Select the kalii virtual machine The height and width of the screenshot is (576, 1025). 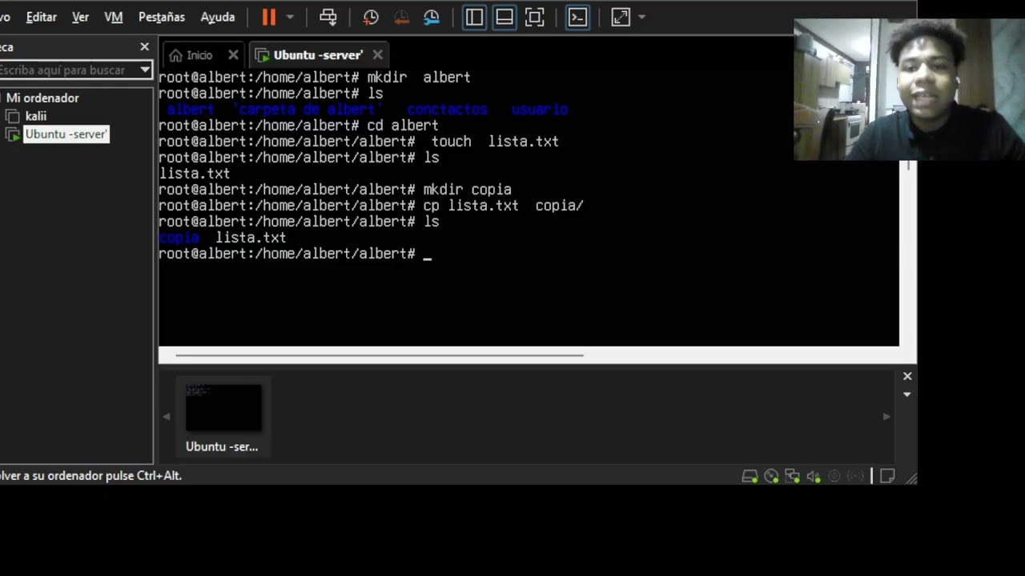tap(36, 116)
